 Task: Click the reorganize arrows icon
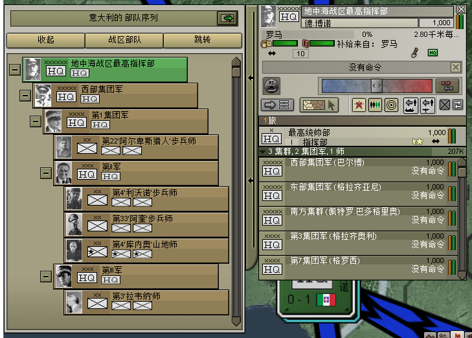pyautogui.click(x=458, y=105)
